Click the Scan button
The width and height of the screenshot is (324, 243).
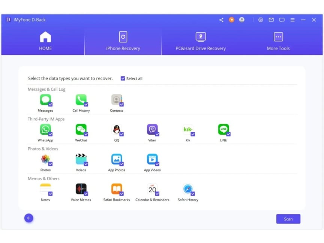tap(288, 219)
